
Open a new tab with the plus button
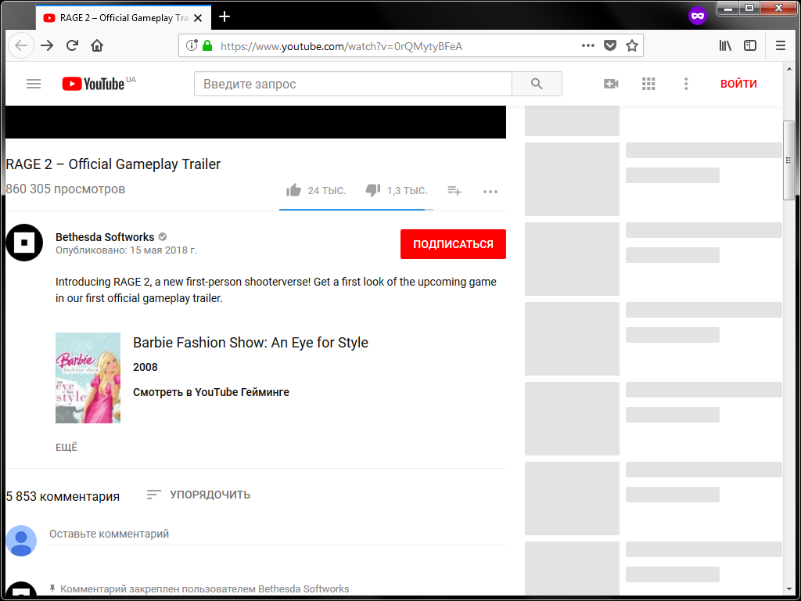tap(224, 17)
